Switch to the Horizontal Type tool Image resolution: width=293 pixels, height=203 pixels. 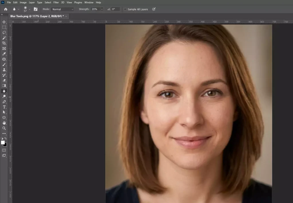(x=4, y=107)
